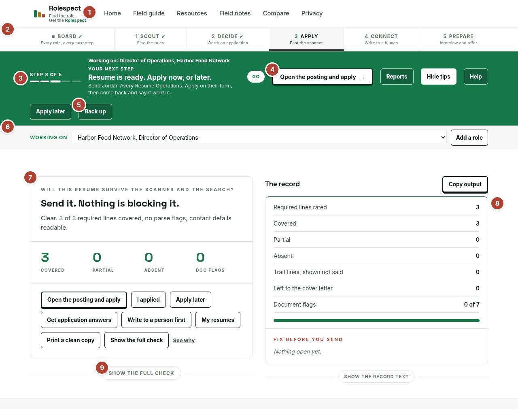This screenshot has width=518, height=409.
Task: Open Help
Action: tap(476, 77)
